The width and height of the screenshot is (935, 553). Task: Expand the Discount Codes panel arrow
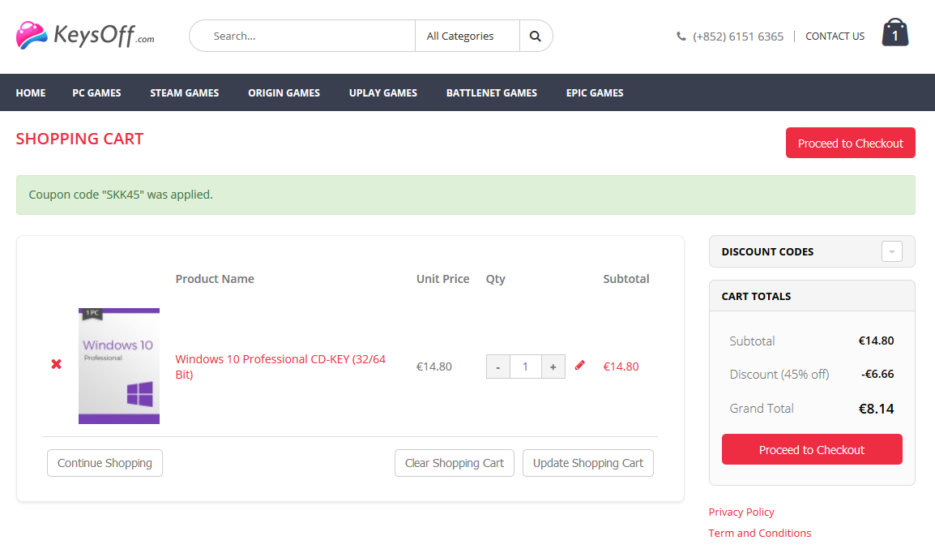(891, 251)
